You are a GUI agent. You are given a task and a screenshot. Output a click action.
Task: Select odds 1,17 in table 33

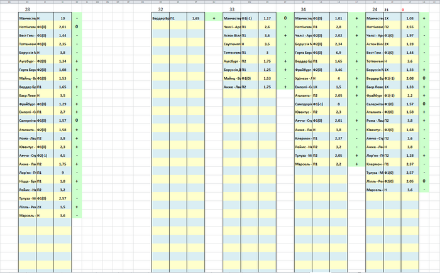tap(267, 18)
